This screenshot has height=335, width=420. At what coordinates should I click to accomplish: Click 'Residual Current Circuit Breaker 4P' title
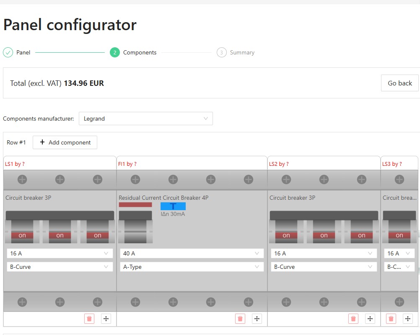(163, 198)
